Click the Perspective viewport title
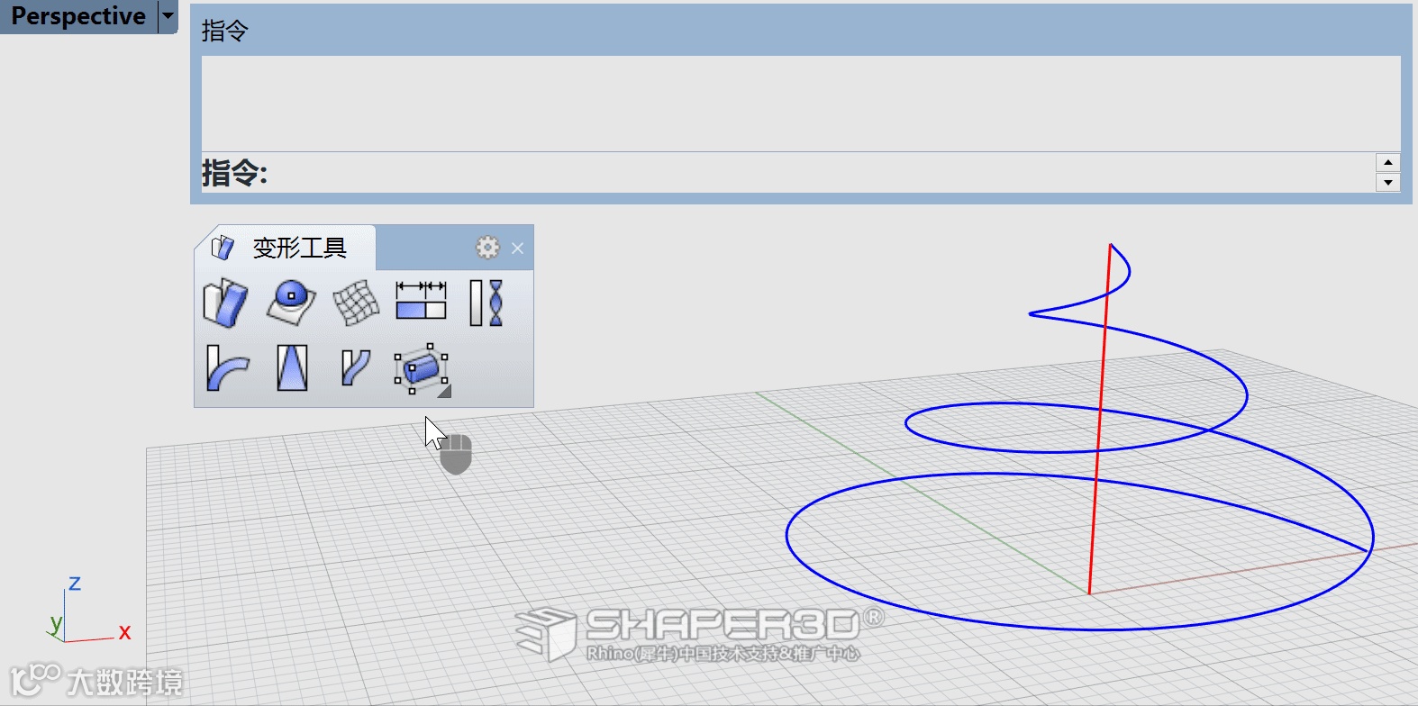Image resolution: width=1418 pixels, height=706 pixels. pos(78,16)
